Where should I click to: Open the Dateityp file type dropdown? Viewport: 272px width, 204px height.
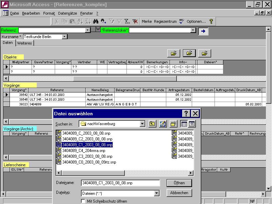156,193
